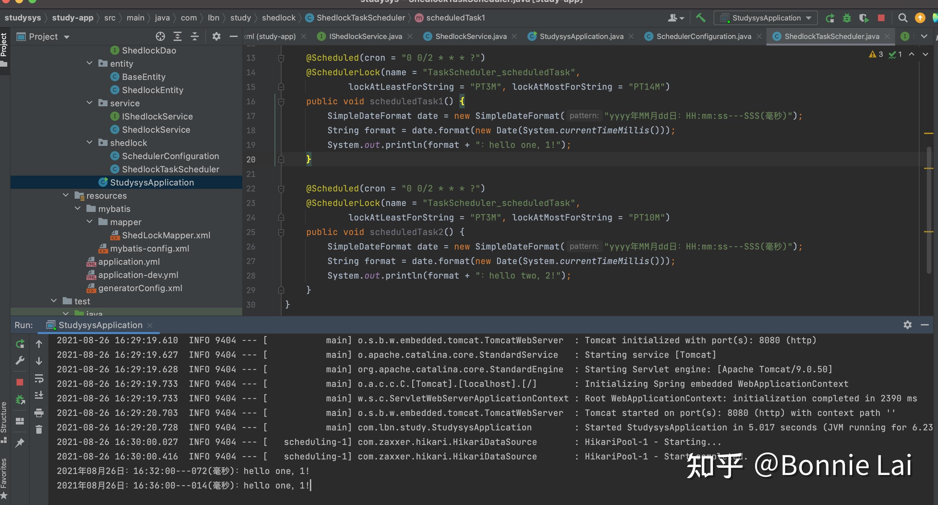The height and width of the screenshot is (505, 938).
Task: Clear console output with trash icon
Action: click(x=39, y=430)
